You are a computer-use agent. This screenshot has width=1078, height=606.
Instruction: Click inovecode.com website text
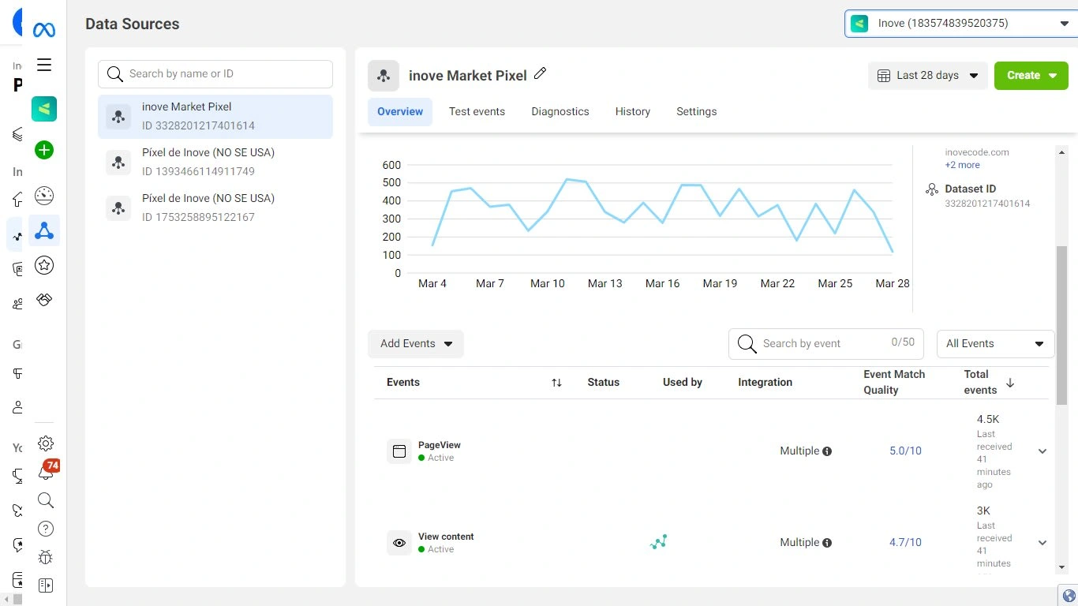[x=977, y=152]
